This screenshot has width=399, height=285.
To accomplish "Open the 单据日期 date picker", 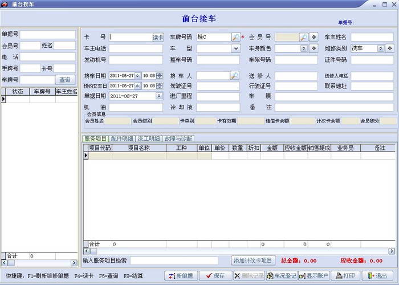I will [159, 96].
